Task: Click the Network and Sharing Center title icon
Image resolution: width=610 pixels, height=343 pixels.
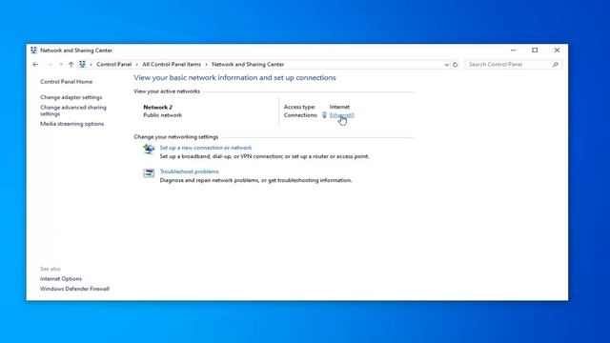Action: (x=34, y=50)
